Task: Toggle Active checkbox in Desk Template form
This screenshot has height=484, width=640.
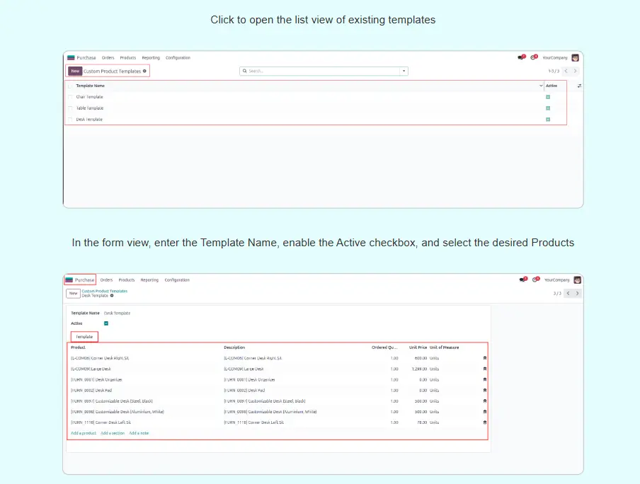Action: coord(106,323)
